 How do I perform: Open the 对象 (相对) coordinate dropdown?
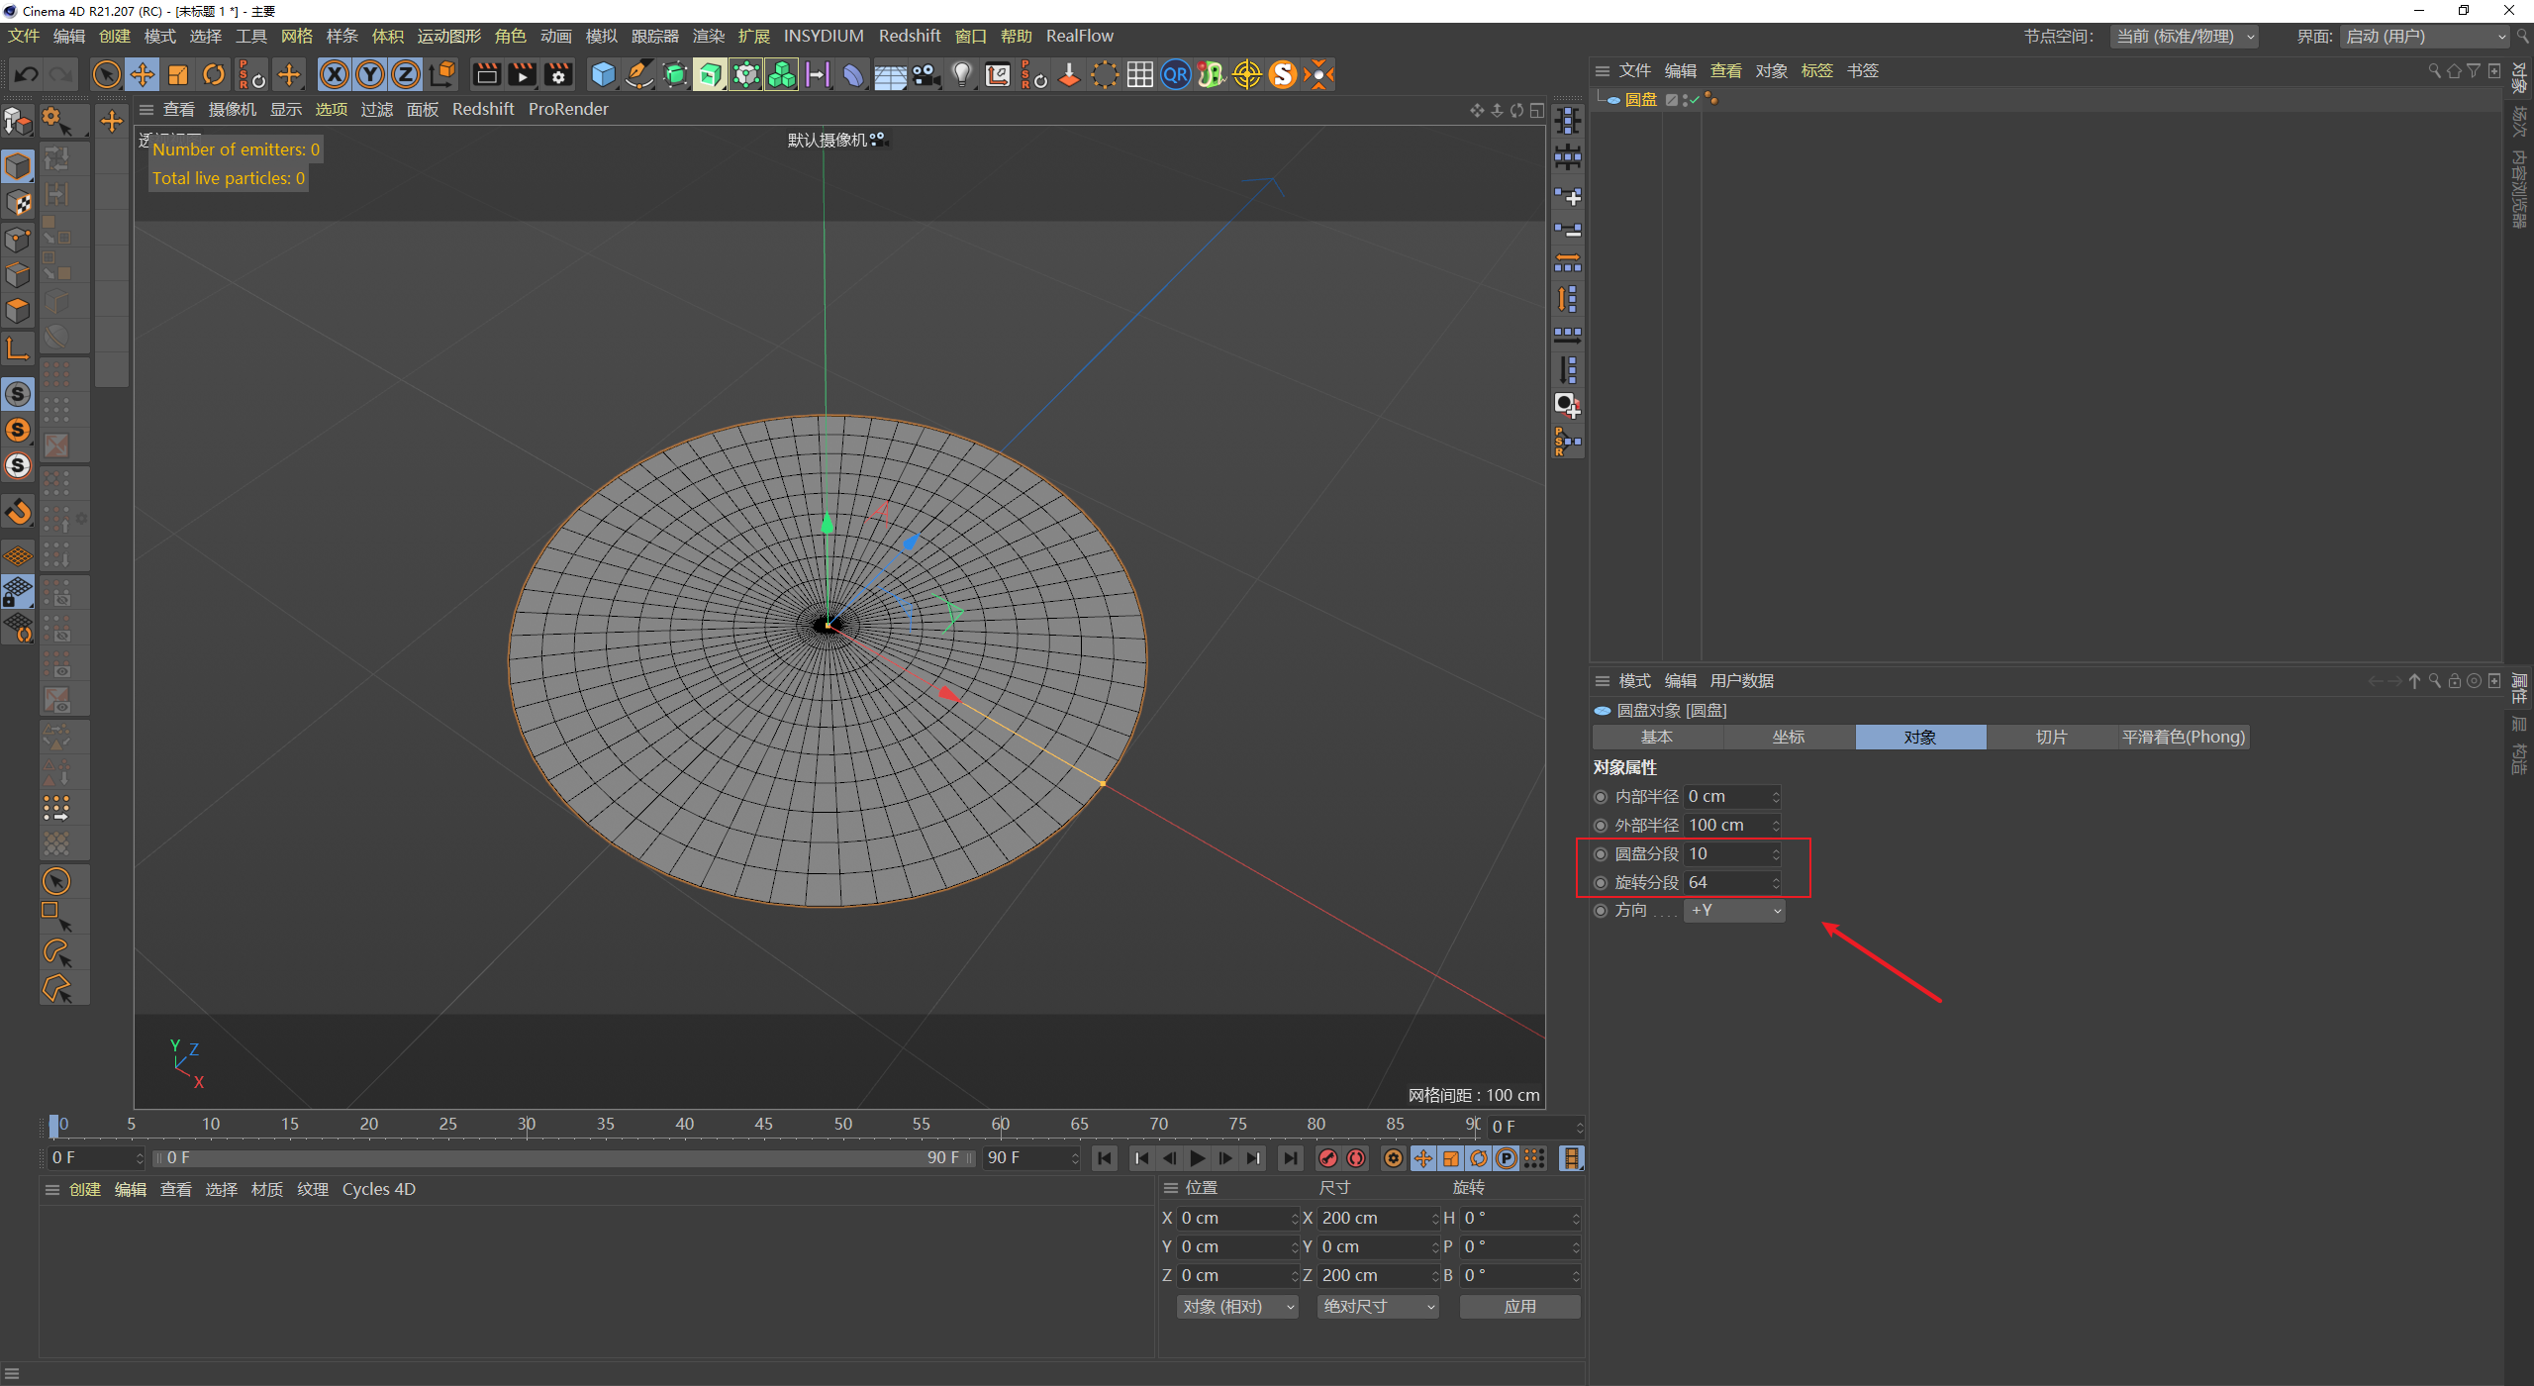[x=1237, y=1307]
